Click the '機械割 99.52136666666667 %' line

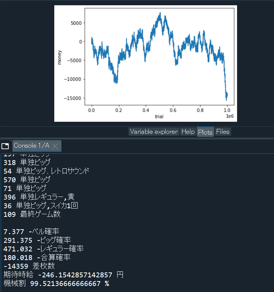pyautogui.click(x=56, y=283)
